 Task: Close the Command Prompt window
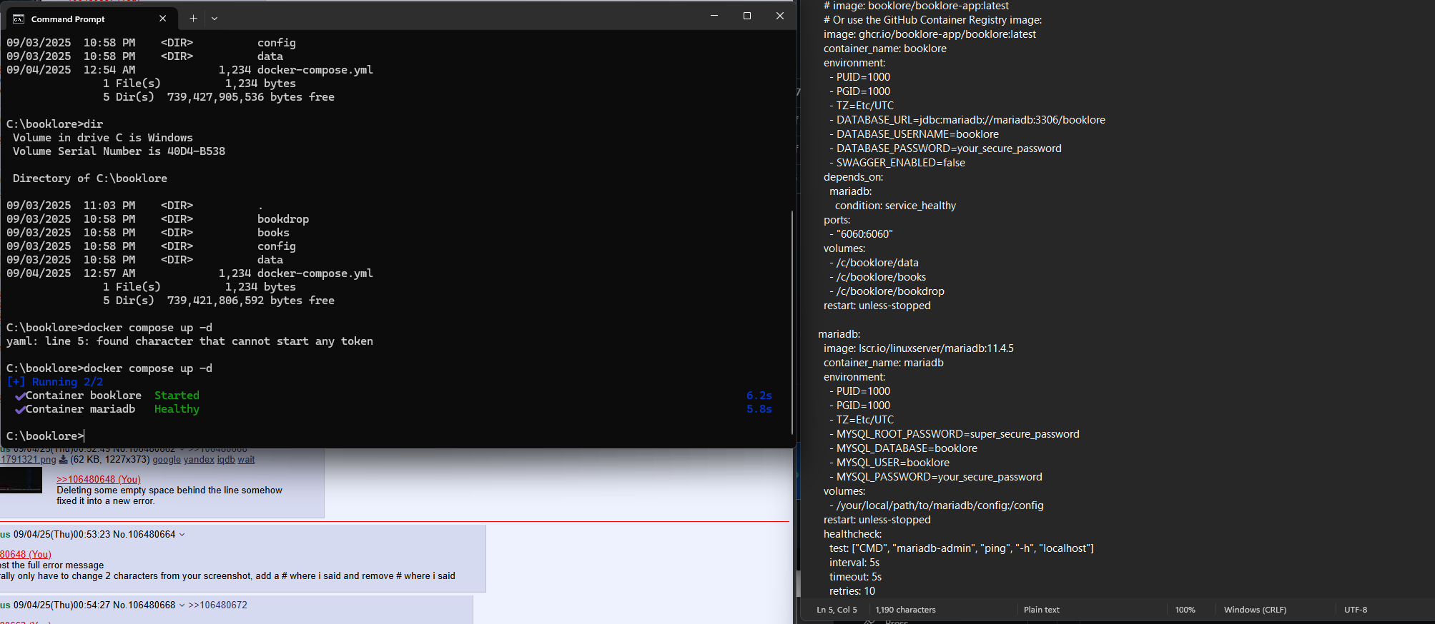pos(780,16)
